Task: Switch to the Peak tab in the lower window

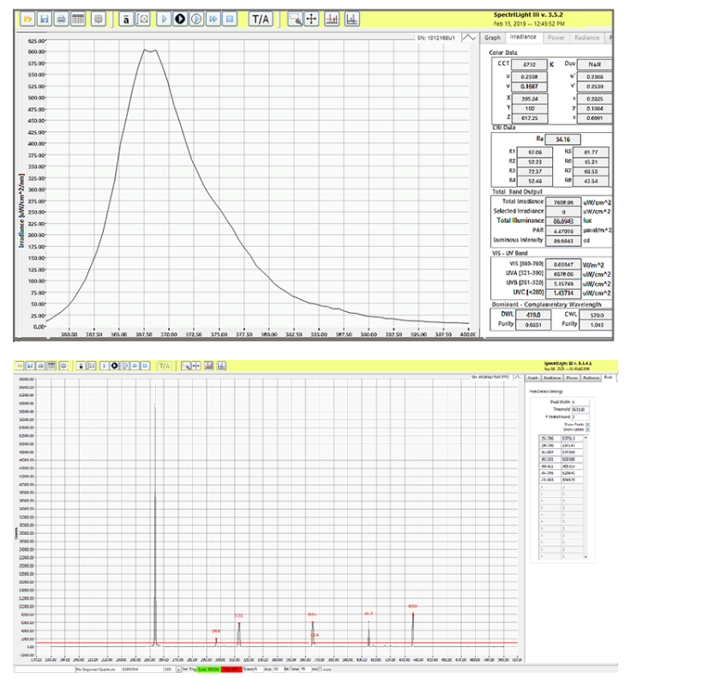Action: click(608, 377)
